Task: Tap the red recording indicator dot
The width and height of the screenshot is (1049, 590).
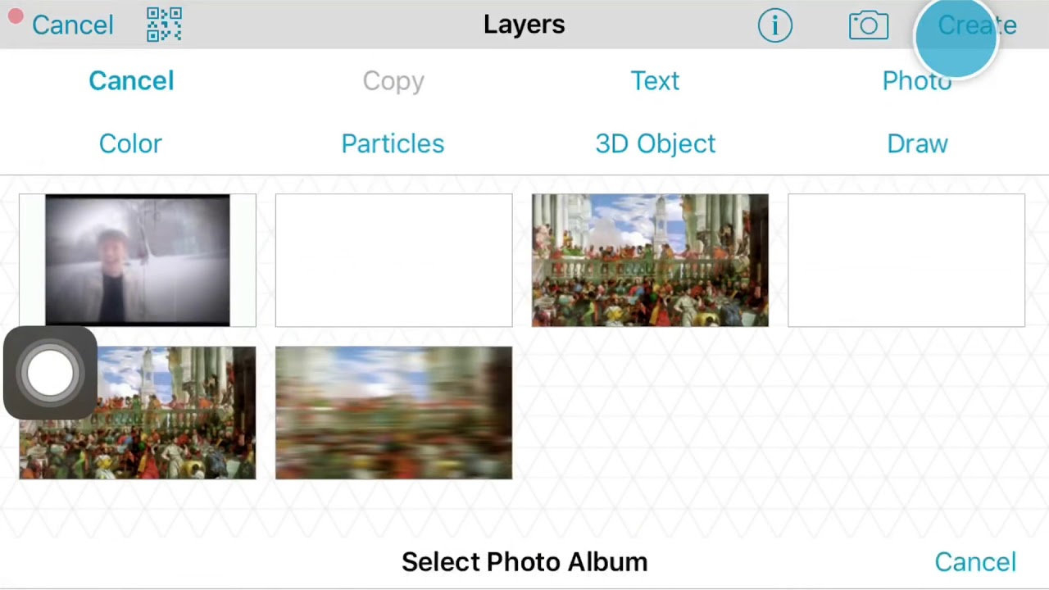Action: [x=16, y=16]
